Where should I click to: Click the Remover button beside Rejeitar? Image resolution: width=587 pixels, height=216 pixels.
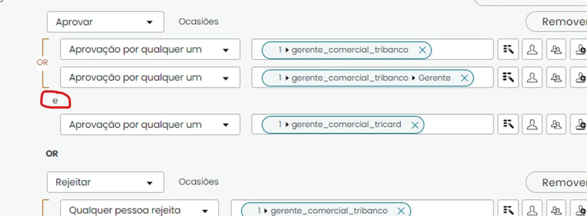(556, 182)
